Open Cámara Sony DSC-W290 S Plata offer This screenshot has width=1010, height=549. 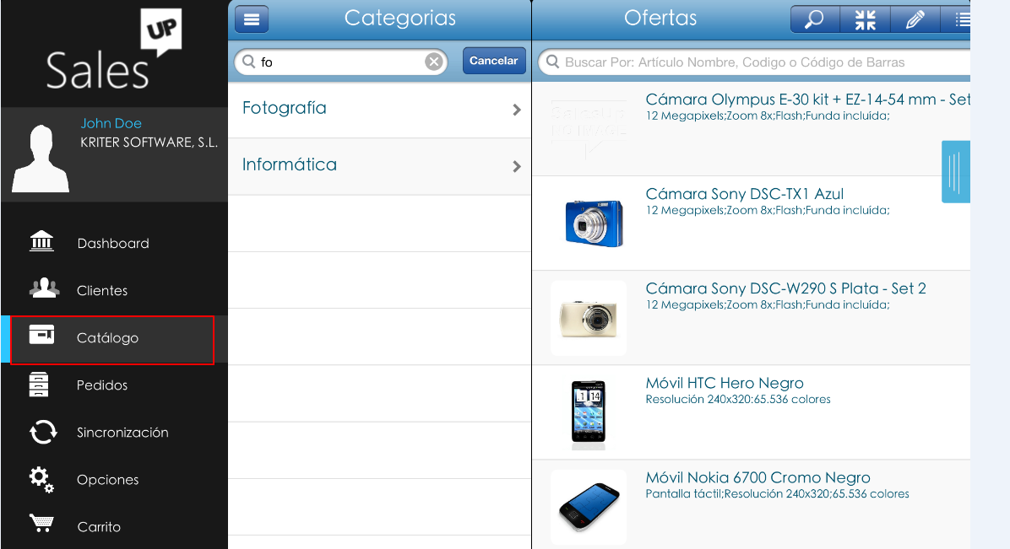coord(751,318)
